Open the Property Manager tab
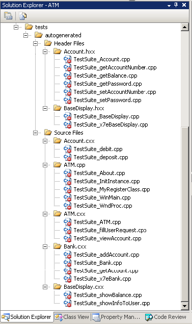 pos(116,317)
